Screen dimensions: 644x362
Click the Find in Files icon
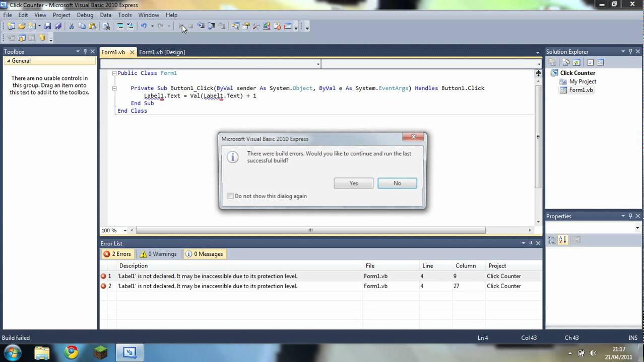[x=106, y=26]
